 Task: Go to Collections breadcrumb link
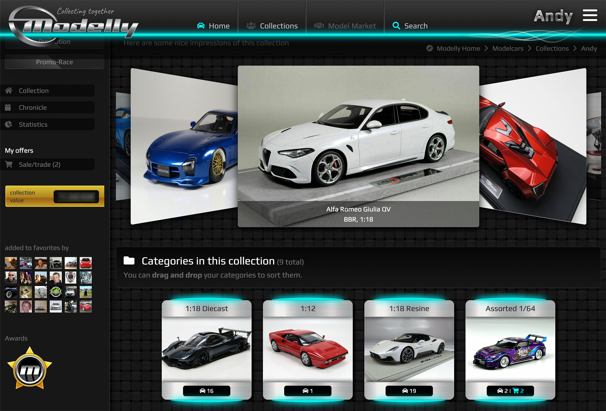pyautogui.click(x=552, y=48)
